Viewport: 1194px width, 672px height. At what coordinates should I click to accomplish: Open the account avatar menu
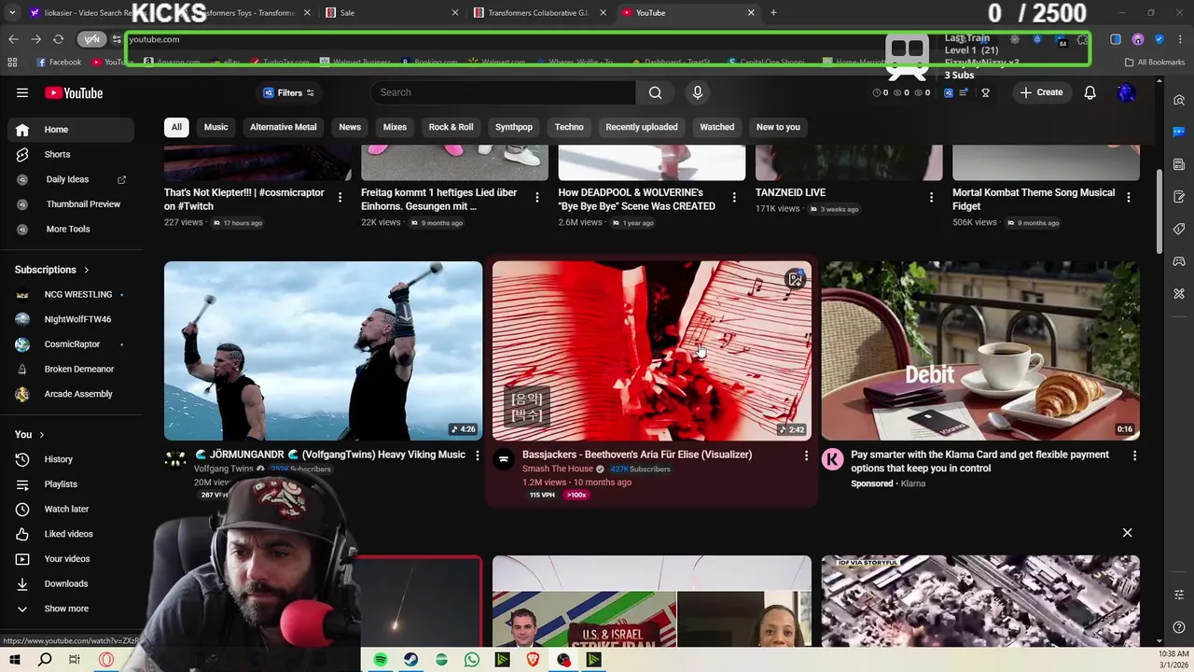(x=1126, y=92)
